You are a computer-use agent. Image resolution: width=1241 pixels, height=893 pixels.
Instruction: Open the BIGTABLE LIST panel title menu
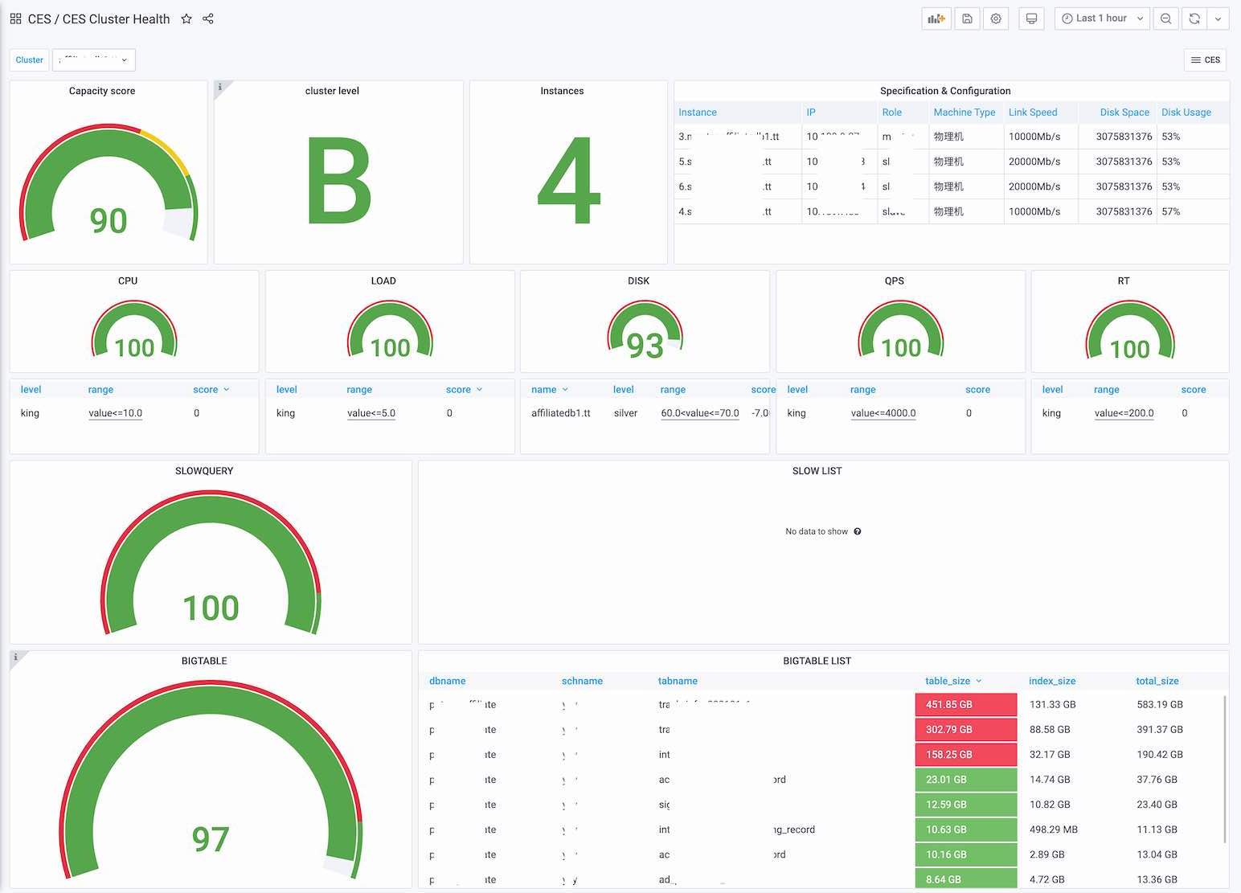tap(817, 661)
